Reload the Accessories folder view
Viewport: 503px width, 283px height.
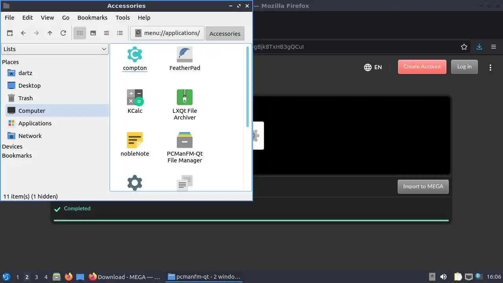tap(63, 33)
